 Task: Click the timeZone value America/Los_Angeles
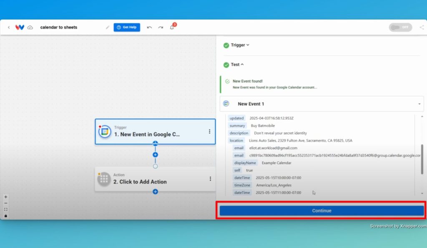pyautogui.click(x=274, y=185)
